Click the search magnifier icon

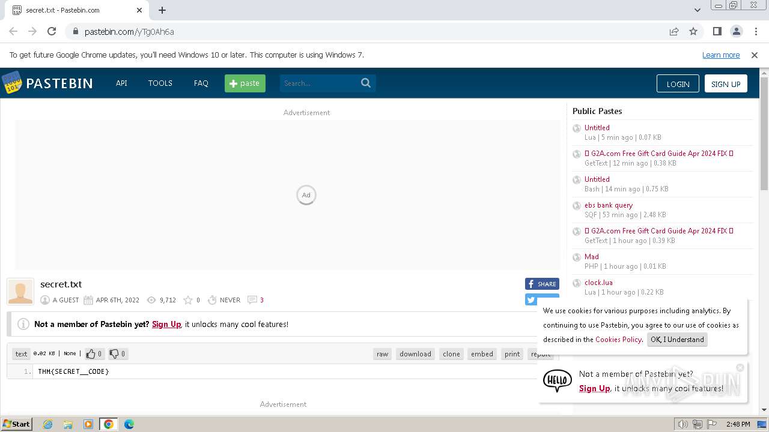(x=366, y=83)
